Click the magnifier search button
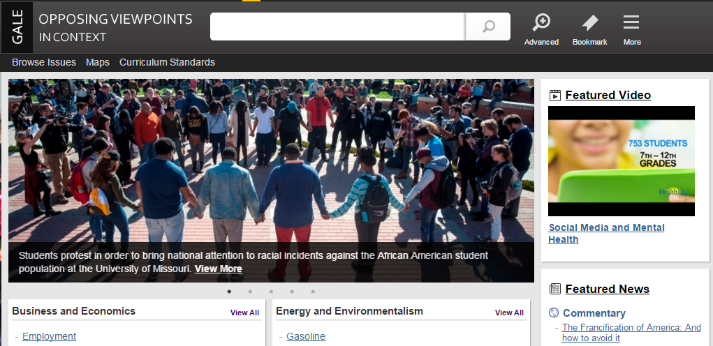Image resolution: width=713 pixels, height=346 pixels. pyautogui.click(x=488, y=27)
